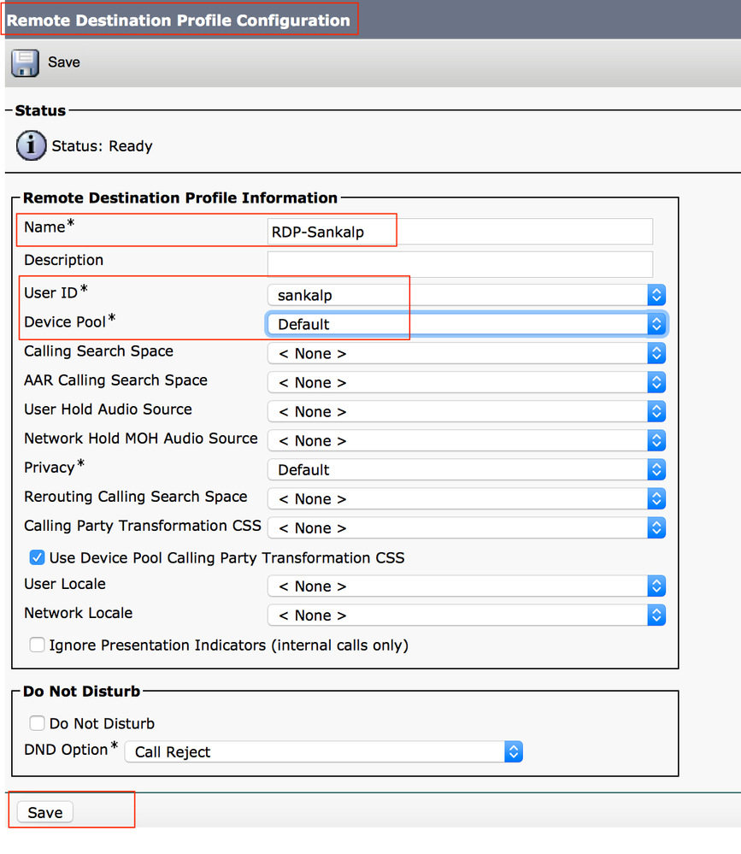Click the 'Network Locale' label
The width and height of the screenshot is (741, 854).
pos(79,613)
